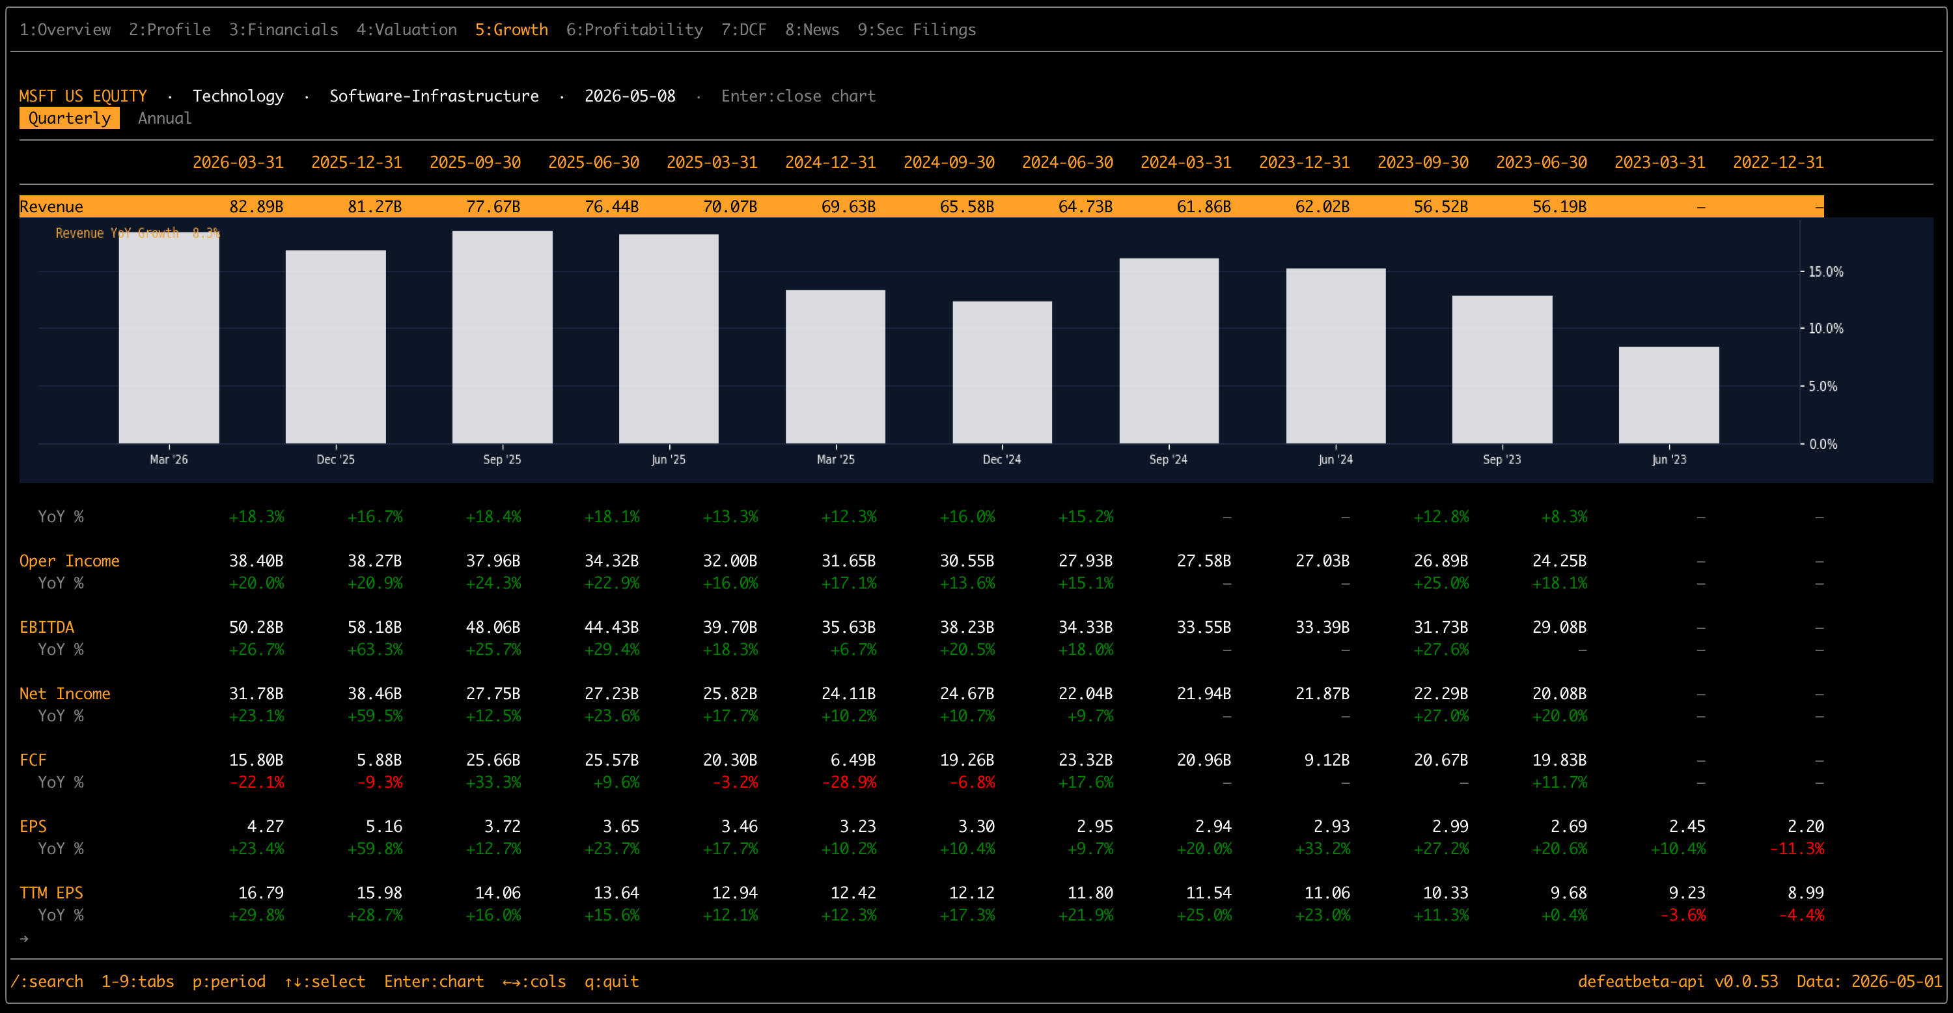Select the EBITDA row label
1953x1013 pixels.
click(x=47, y=628)
